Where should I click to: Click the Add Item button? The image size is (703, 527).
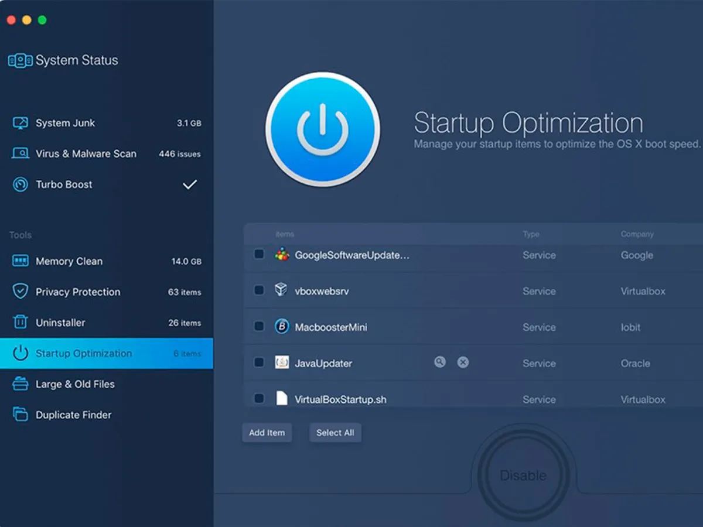click(x=267, y=433)
